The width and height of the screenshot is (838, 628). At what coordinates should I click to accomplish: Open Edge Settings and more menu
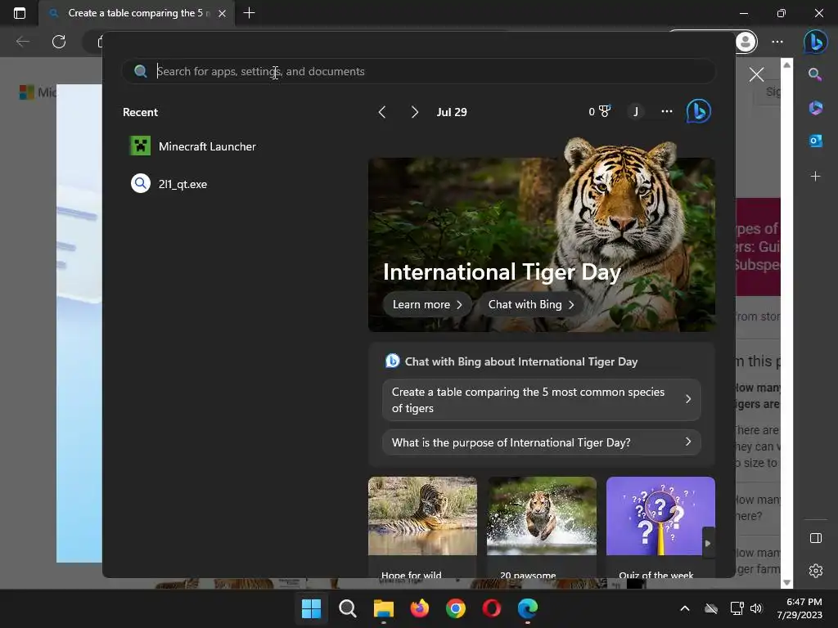777,42
